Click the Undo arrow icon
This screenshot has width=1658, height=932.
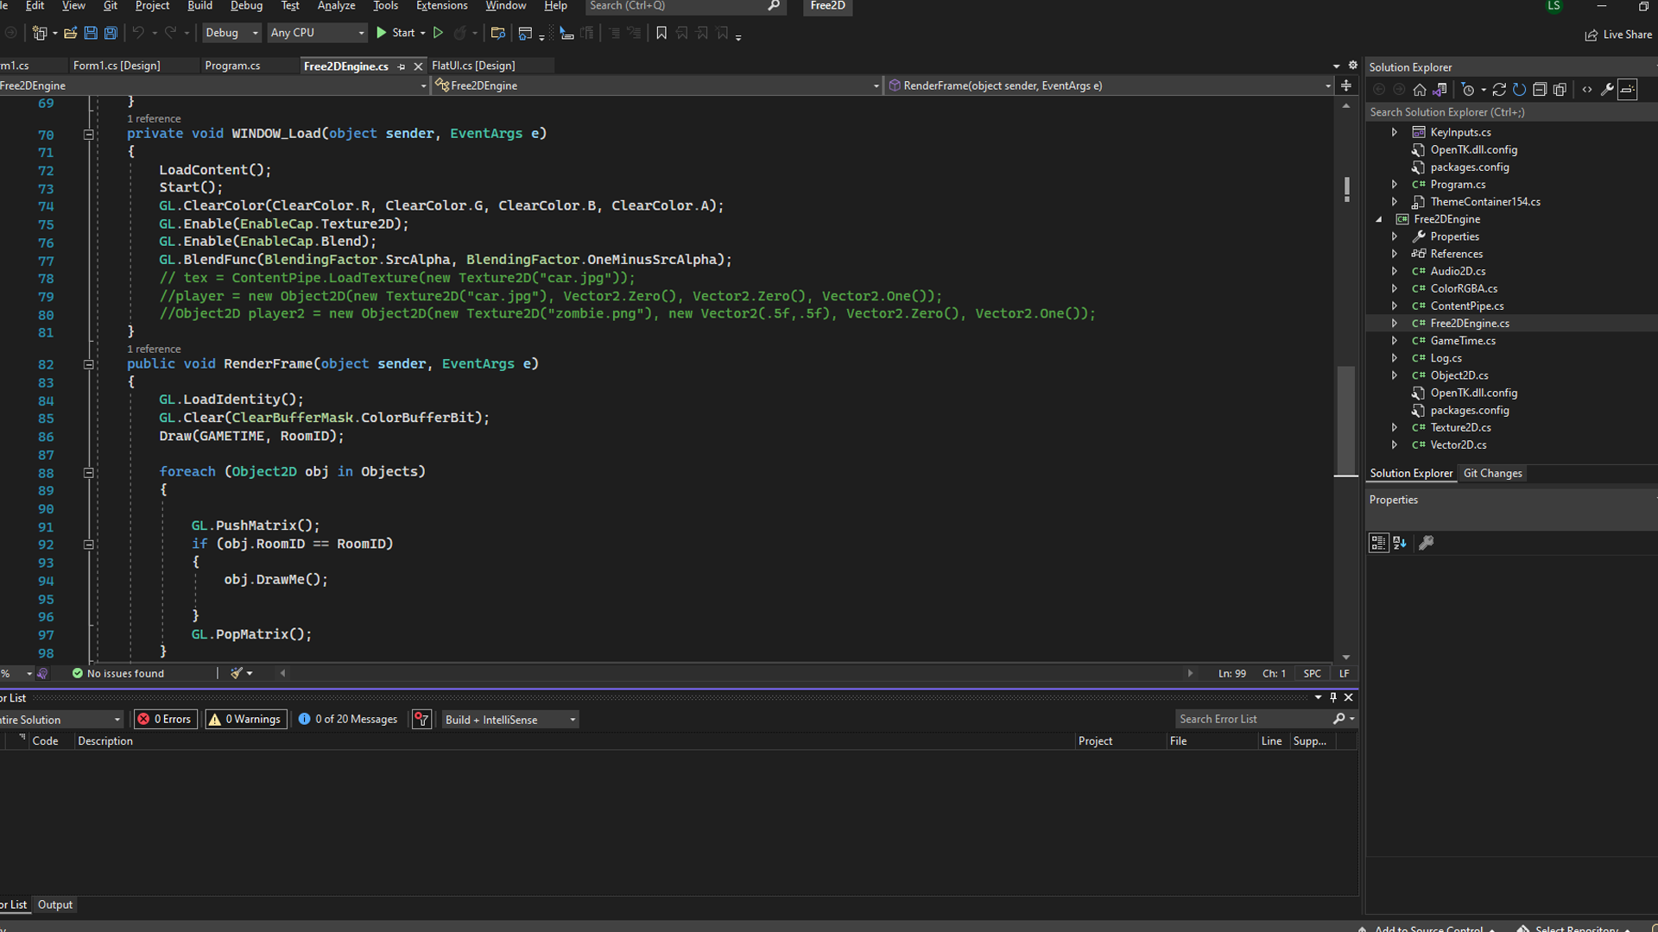[x=137, y=33]
